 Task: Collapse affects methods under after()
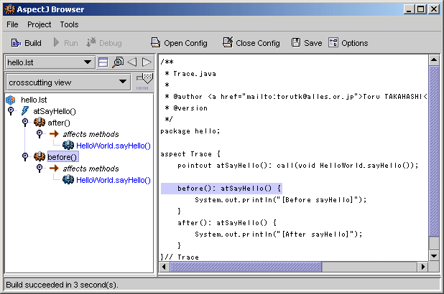click(40, 133)
